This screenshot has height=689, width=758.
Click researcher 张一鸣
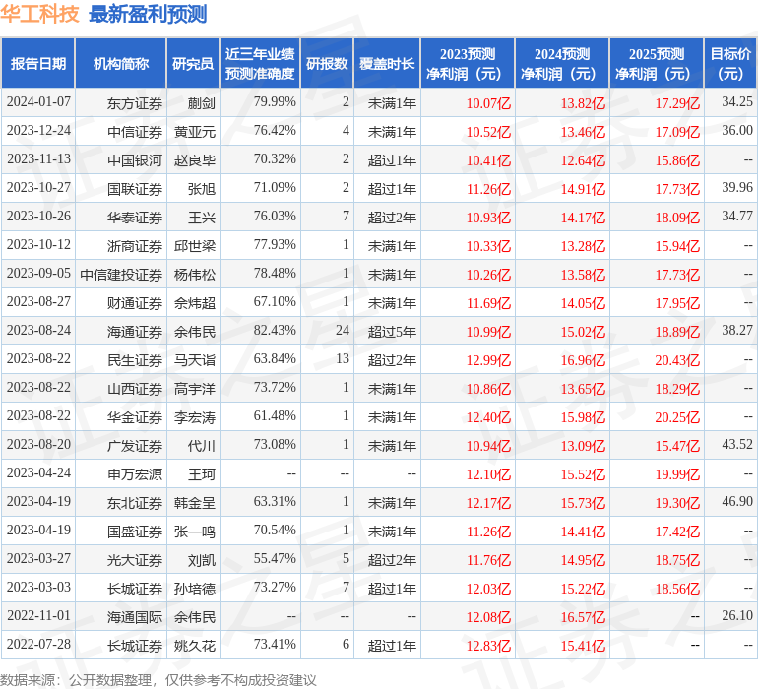[195, 532]
